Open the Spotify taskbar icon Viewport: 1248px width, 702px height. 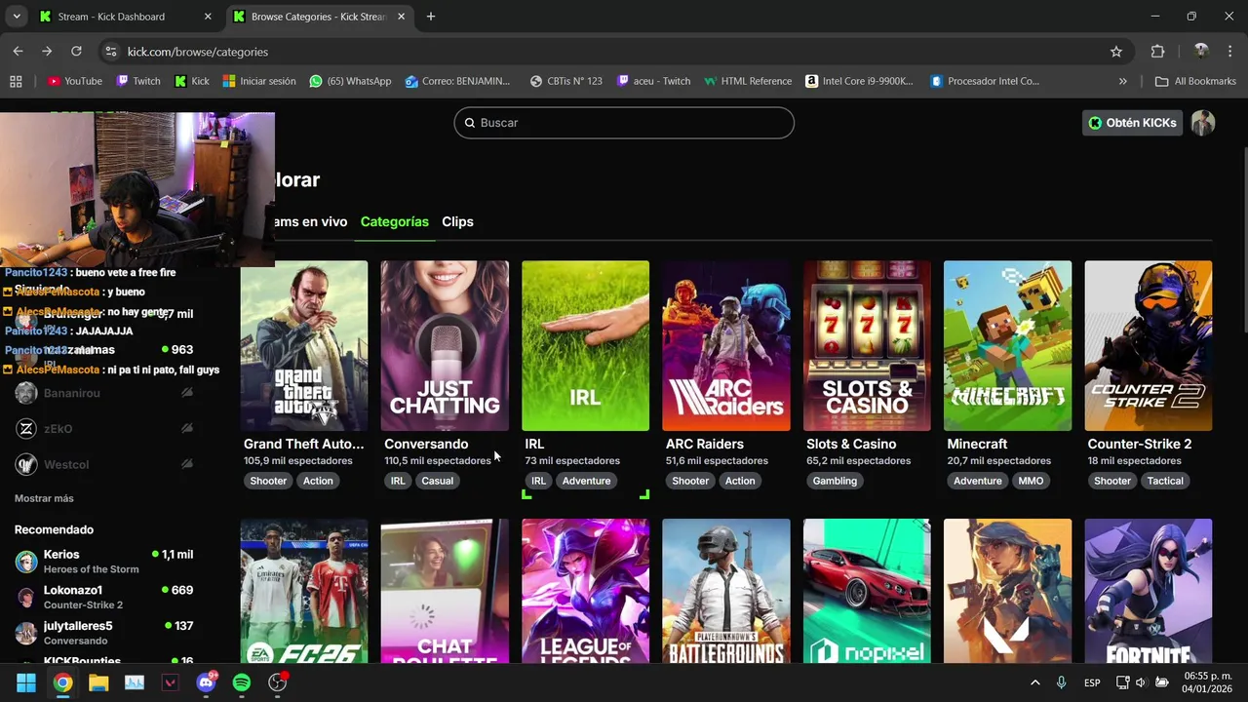pyautogui.click(x=242, y=682)
